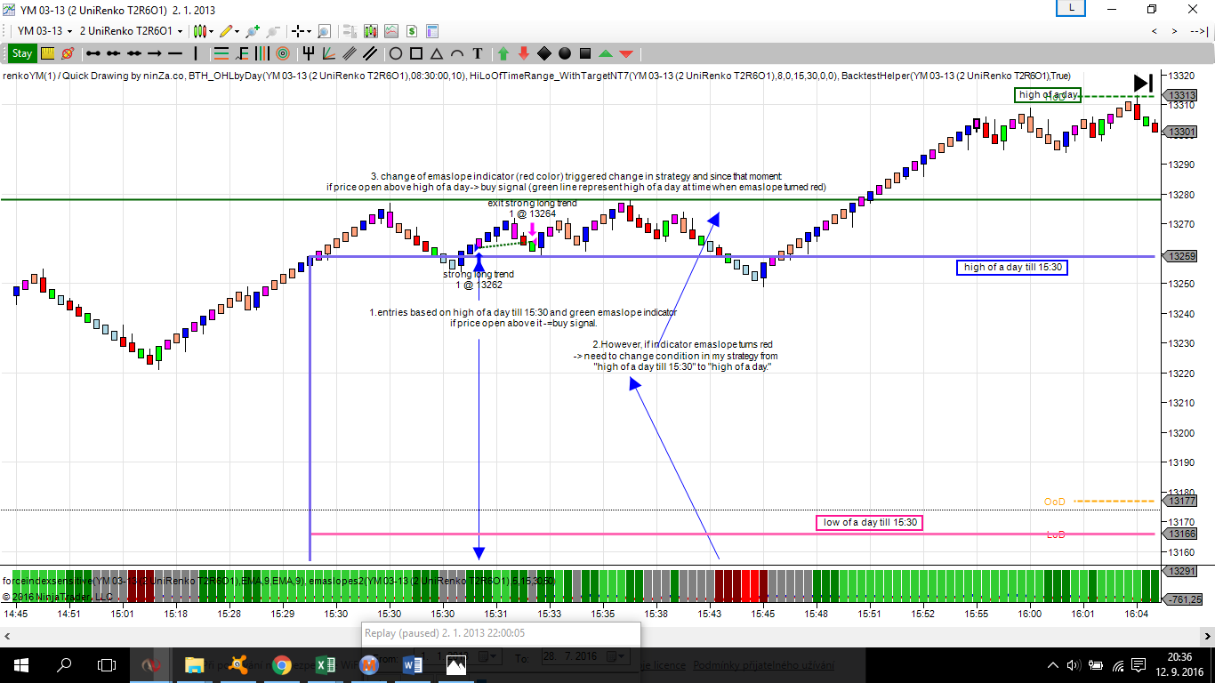Select the green arrow up marker
The image size is (1215, 683).
pos(503,53)
